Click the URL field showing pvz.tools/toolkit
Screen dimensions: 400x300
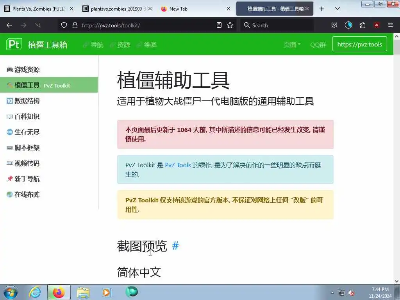click(147, 25)
